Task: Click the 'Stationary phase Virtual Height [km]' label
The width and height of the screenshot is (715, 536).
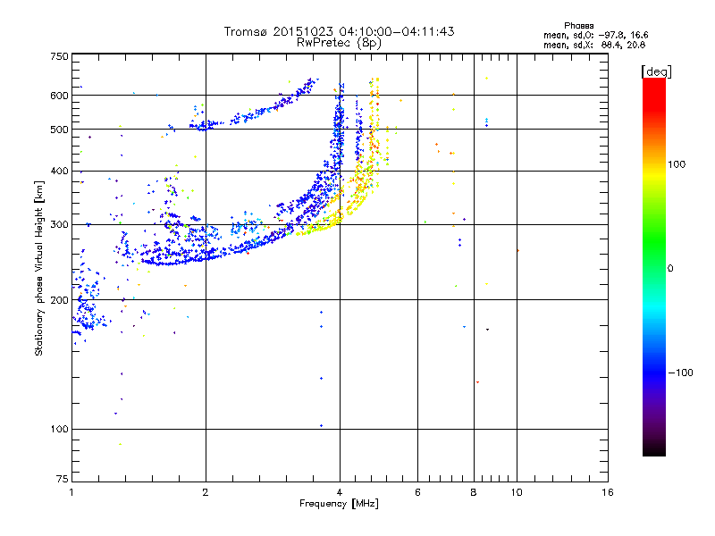Action: tap(39, 269)
